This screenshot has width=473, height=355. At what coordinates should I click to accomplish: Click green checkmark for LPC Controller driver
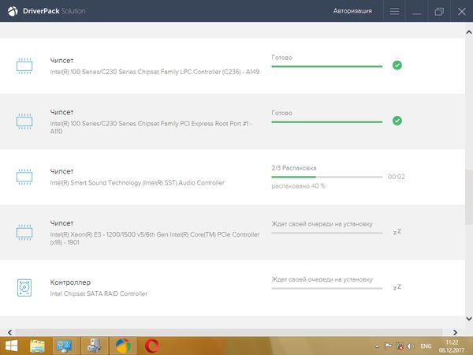(397, 65)
